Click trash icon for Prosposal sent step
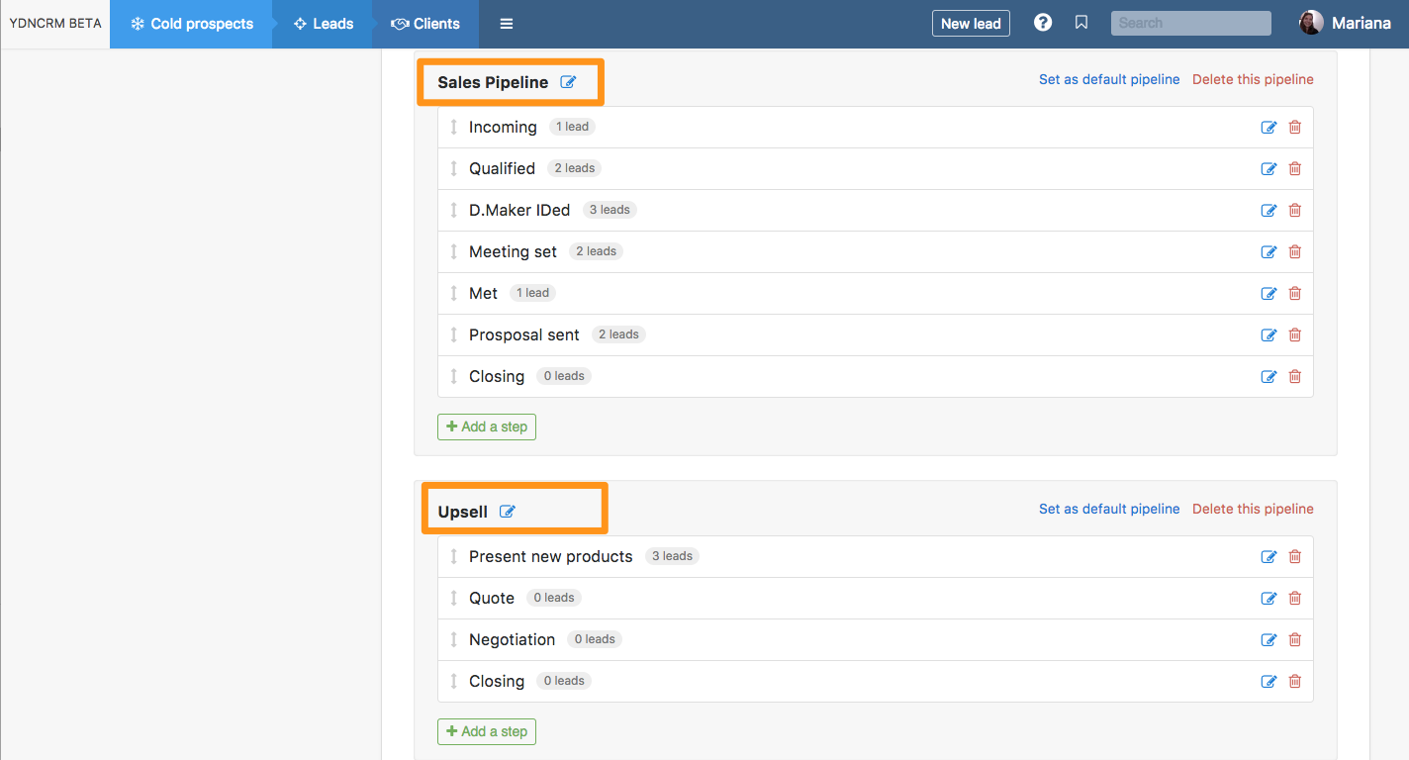This screenshot has height=760, width=1409. [x=1294, y=334]
